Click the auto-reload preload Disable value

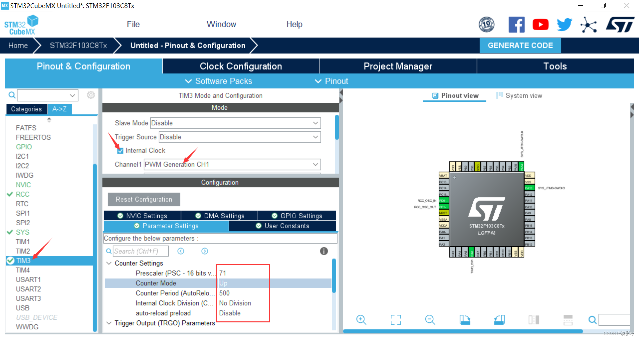coord(230,313)
